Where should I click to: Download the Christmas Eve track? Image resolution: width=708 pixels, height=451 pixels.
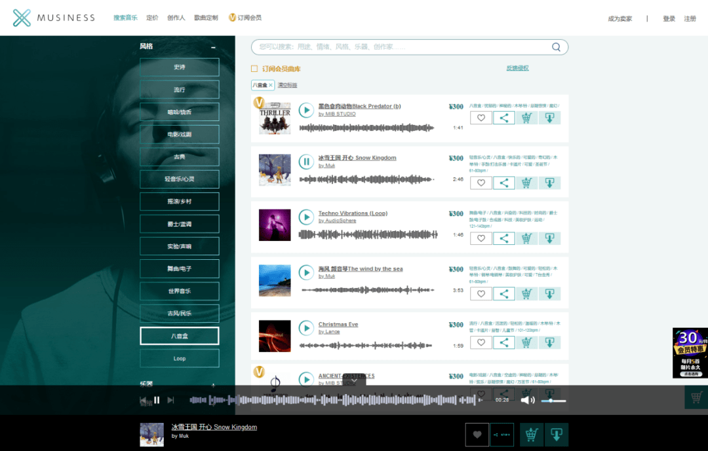549,342
